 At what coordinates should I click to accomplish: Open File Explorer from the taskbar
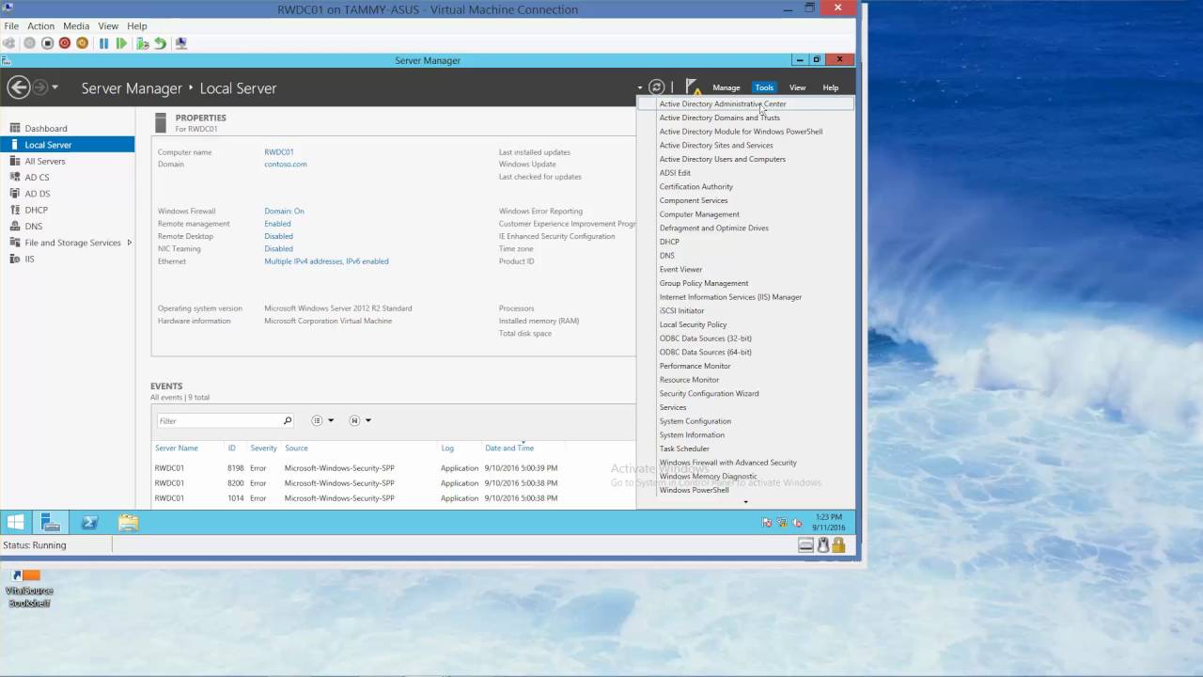tap(128, 523)
